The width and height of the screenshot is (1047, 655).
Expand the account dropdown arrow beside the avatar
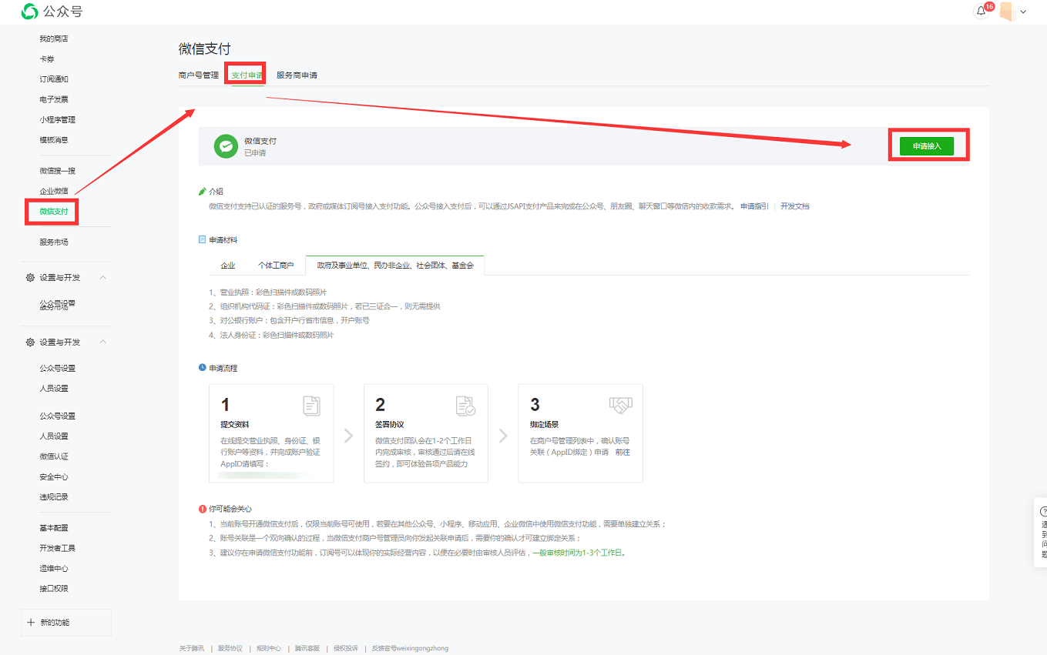[x=1023, y=12]
